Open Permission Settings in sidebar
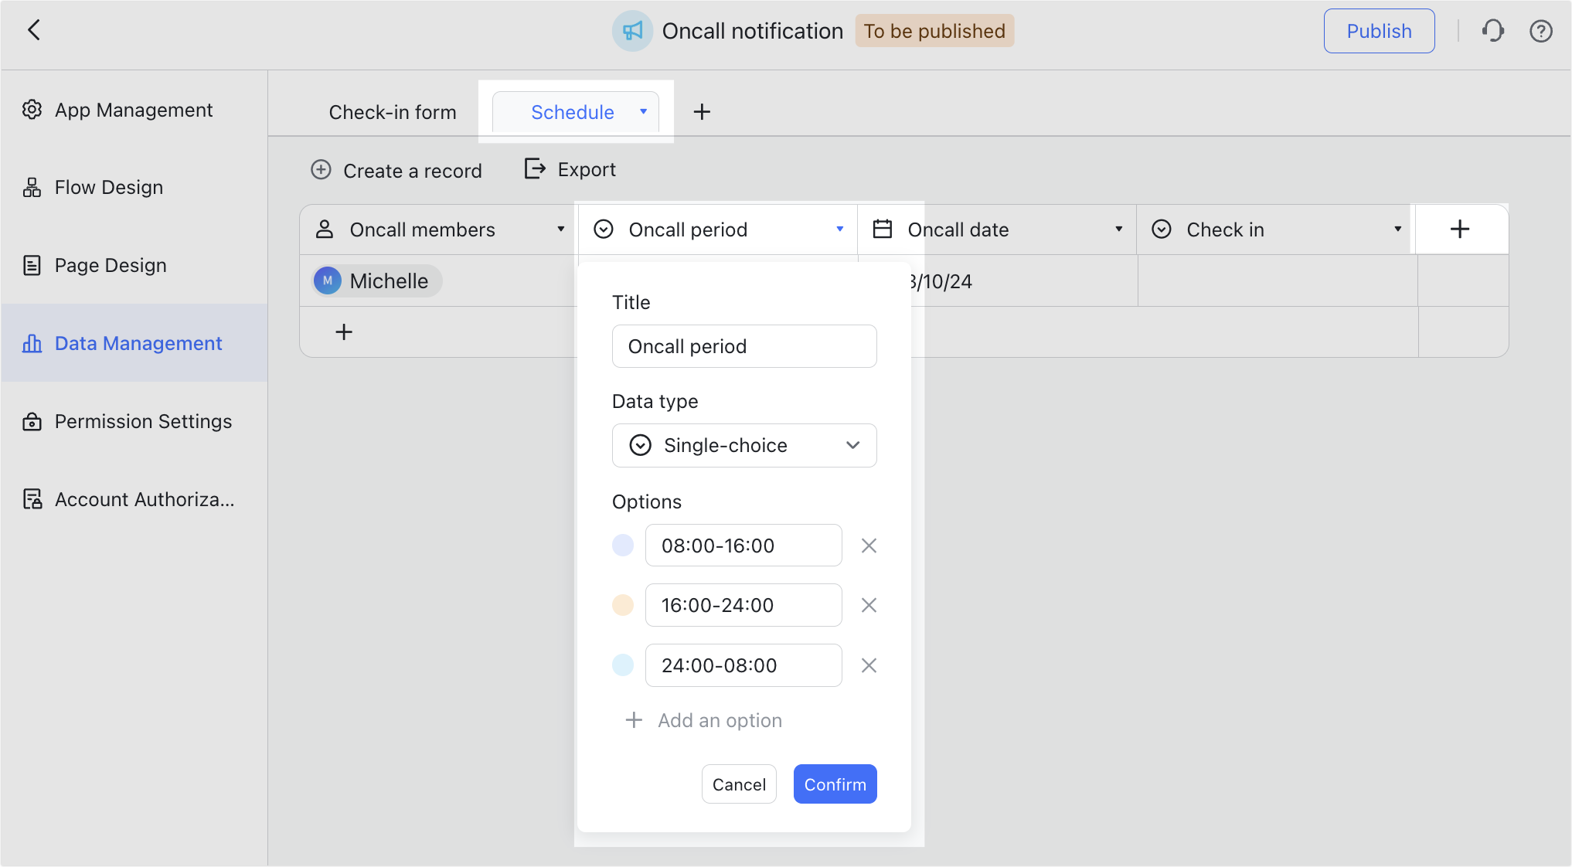 coord(134,421)
